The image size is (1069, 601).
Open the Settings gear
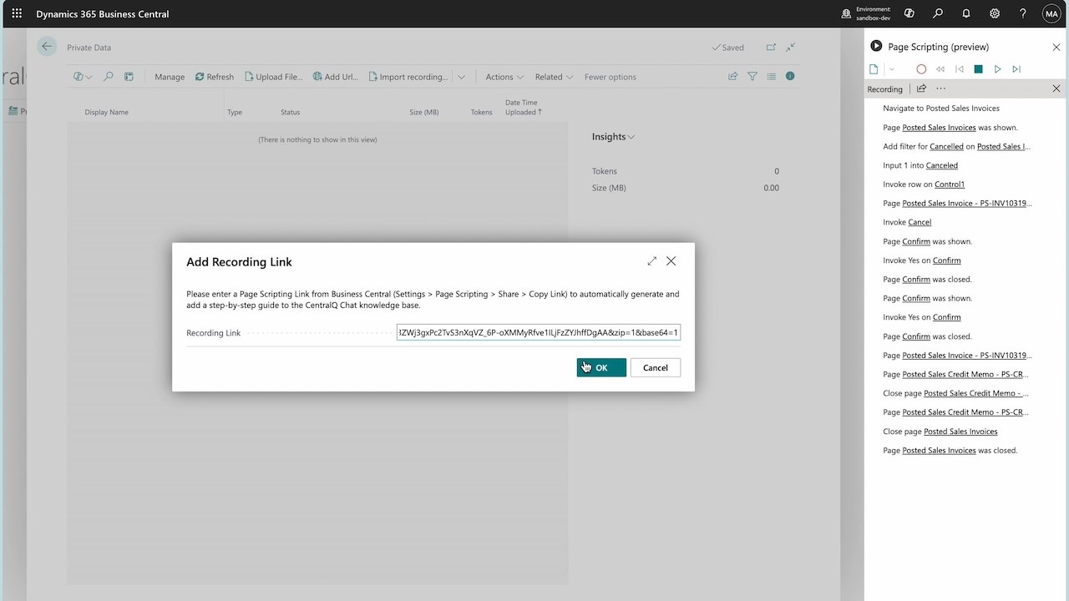pyautogui.click(x=995, y=13)
